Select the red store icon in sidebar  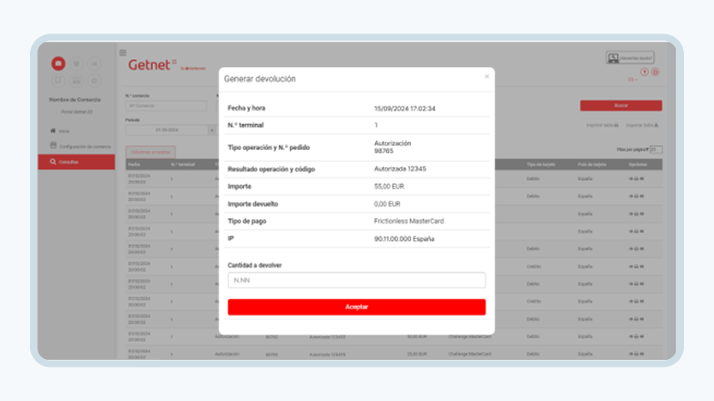point(58,63)
